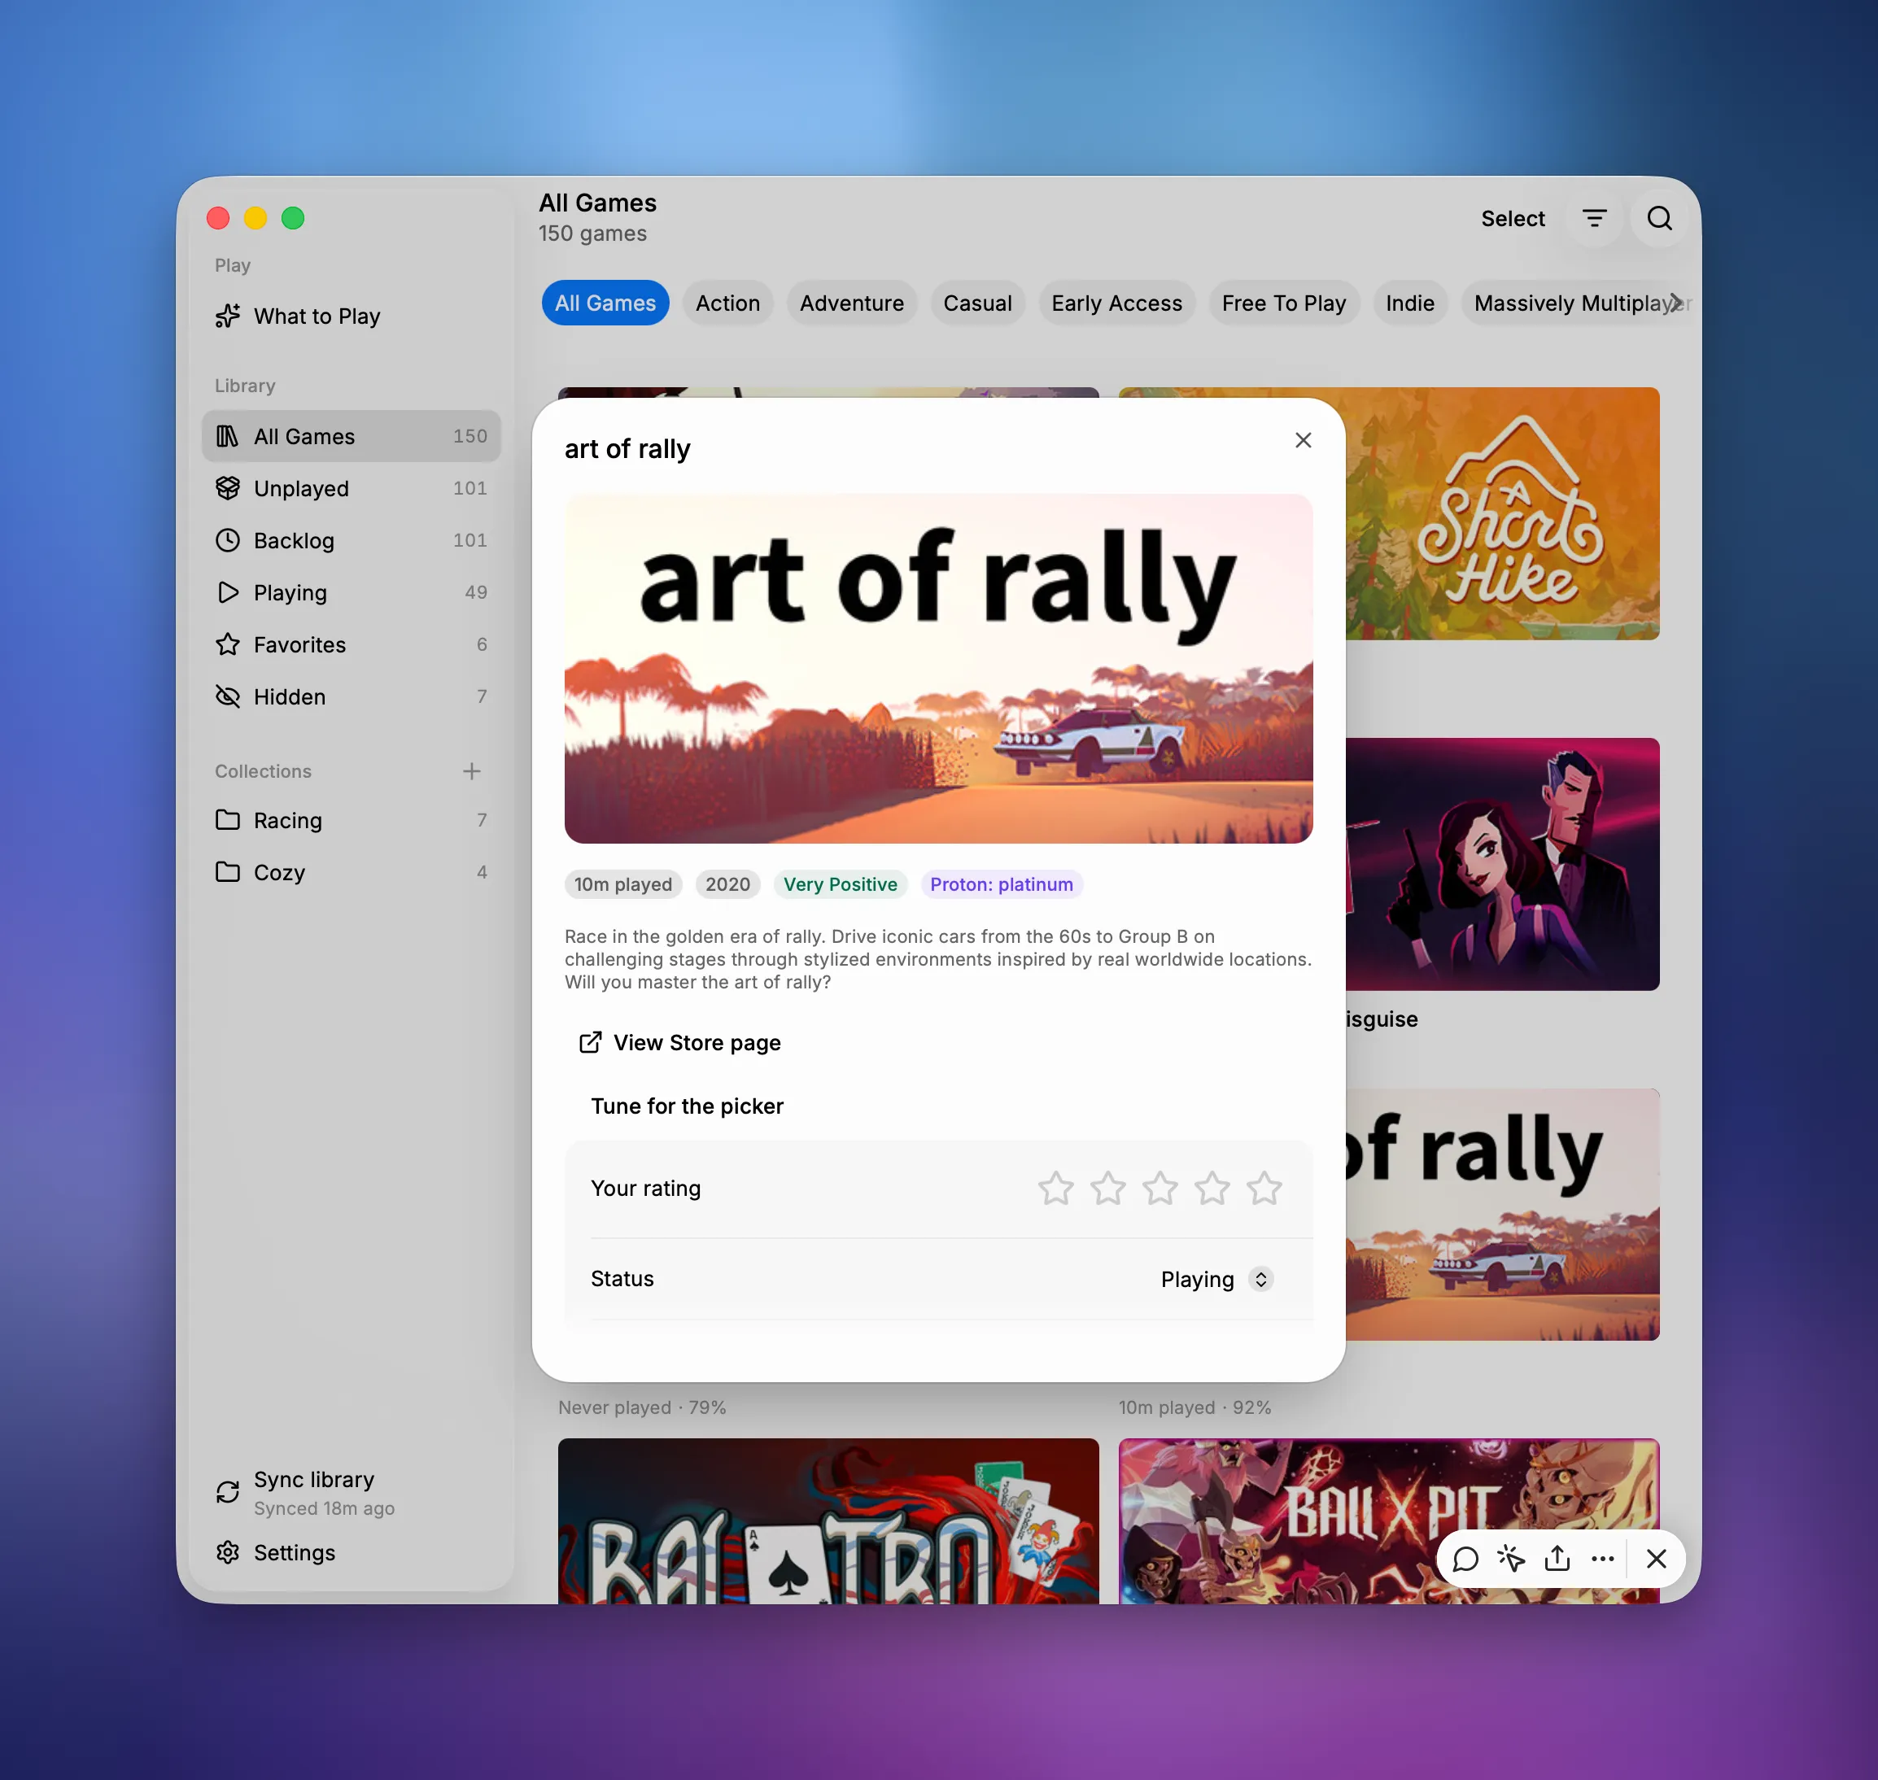Open Settings via the gear icon
1878x1780 pixels.
tap(228, 1553)
